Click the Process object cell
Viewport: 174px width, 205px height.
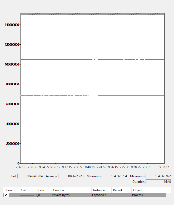137,195
